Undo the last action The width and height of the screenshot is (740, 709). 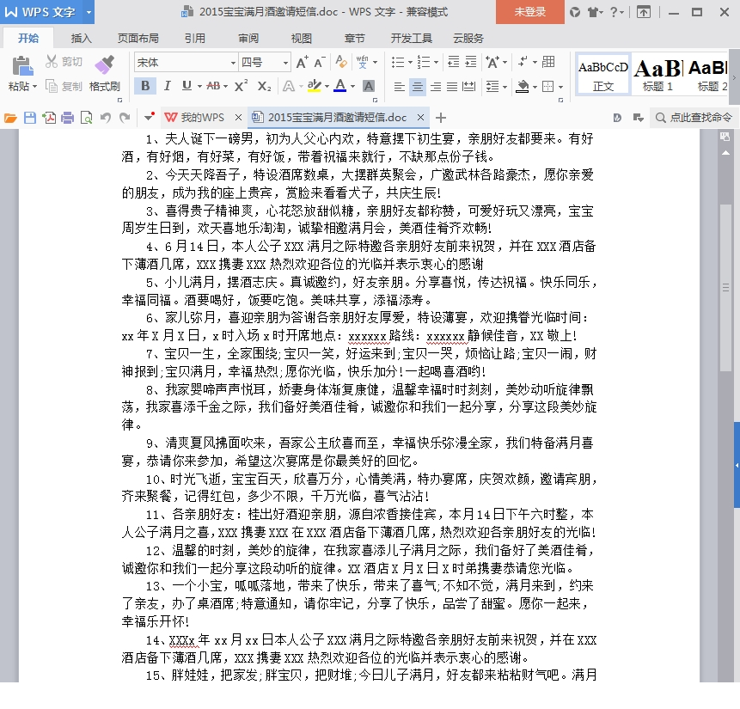click(x=105, y=118)
